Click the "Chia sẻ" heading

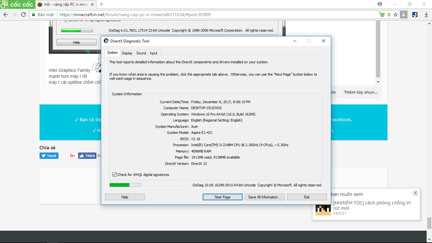click(x=47, y=148)
